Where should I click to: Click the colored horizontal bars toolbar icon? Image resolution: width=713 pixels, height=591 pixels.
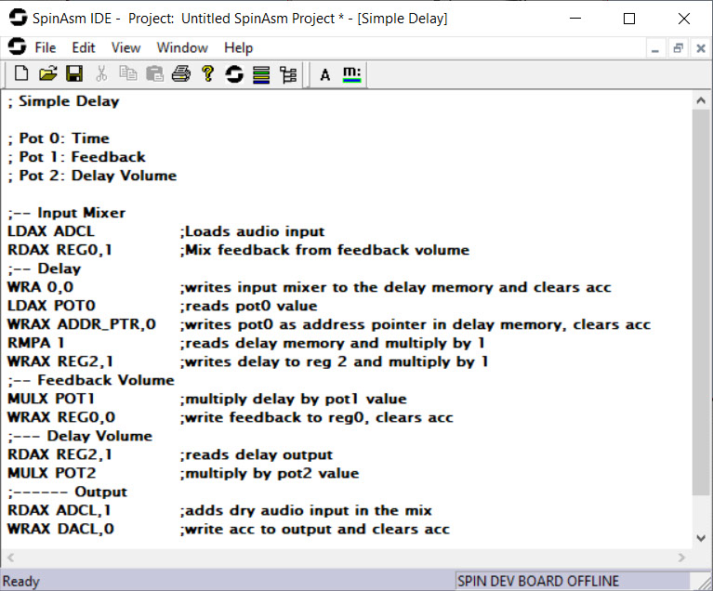261,74
